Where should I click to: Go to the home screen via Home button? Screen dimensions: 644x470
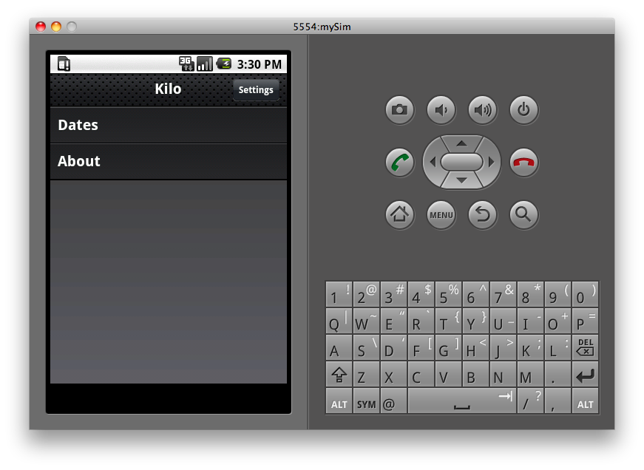(x=399, y=215)
